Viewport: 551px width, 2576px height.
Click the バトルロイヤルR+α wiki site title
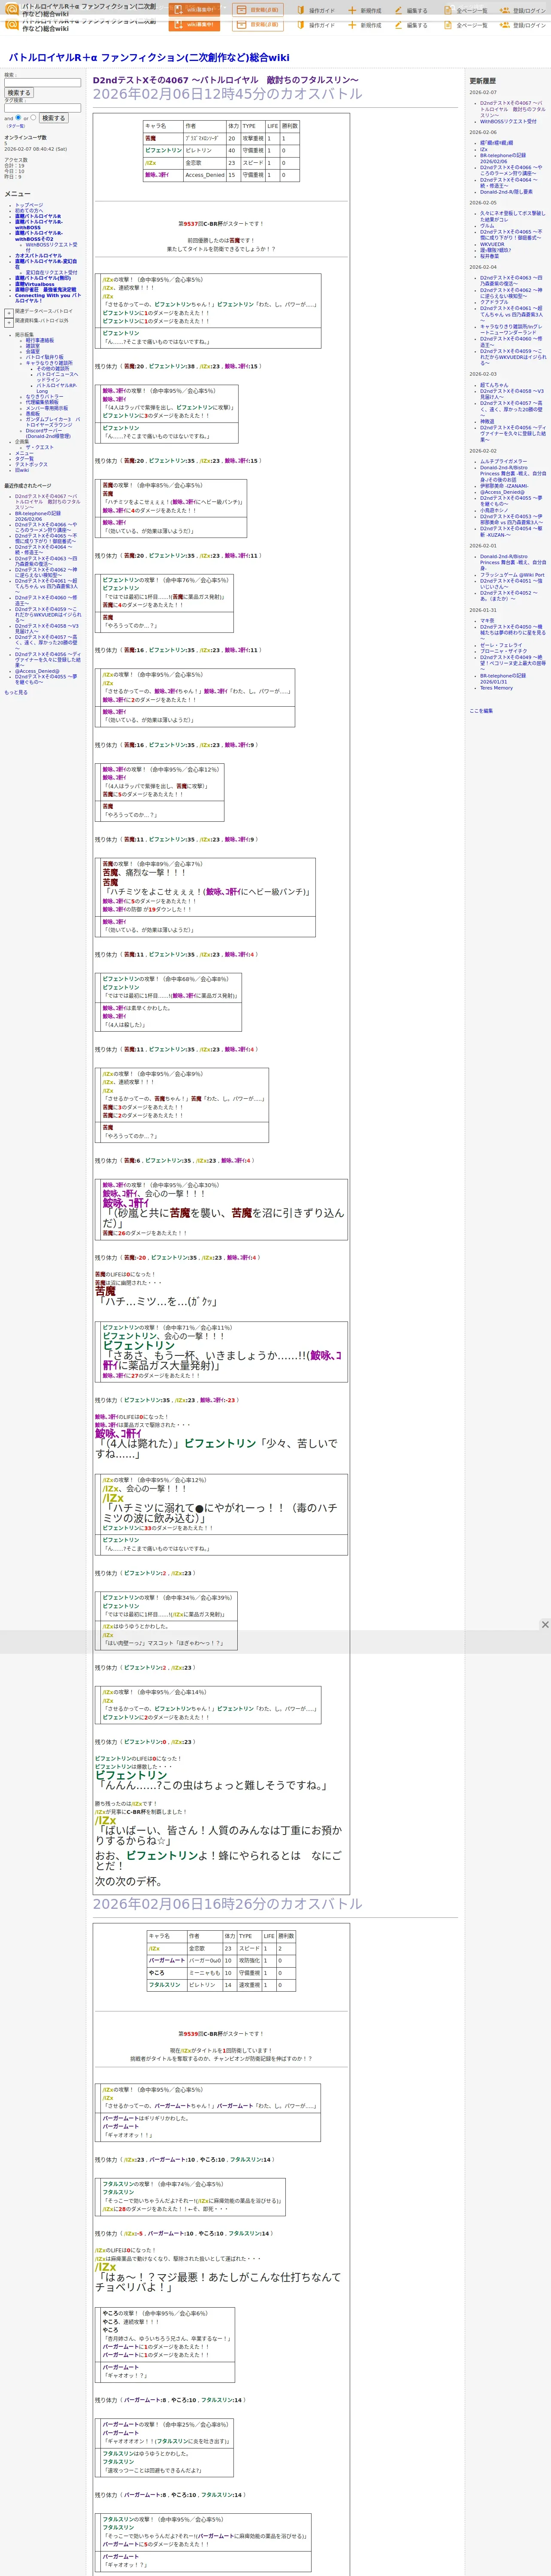click(149, 58)
